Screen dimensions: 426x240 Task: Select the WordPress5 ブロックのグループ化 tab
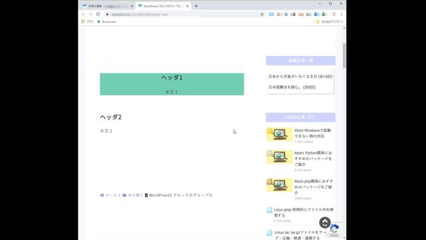tap(163, 6)
